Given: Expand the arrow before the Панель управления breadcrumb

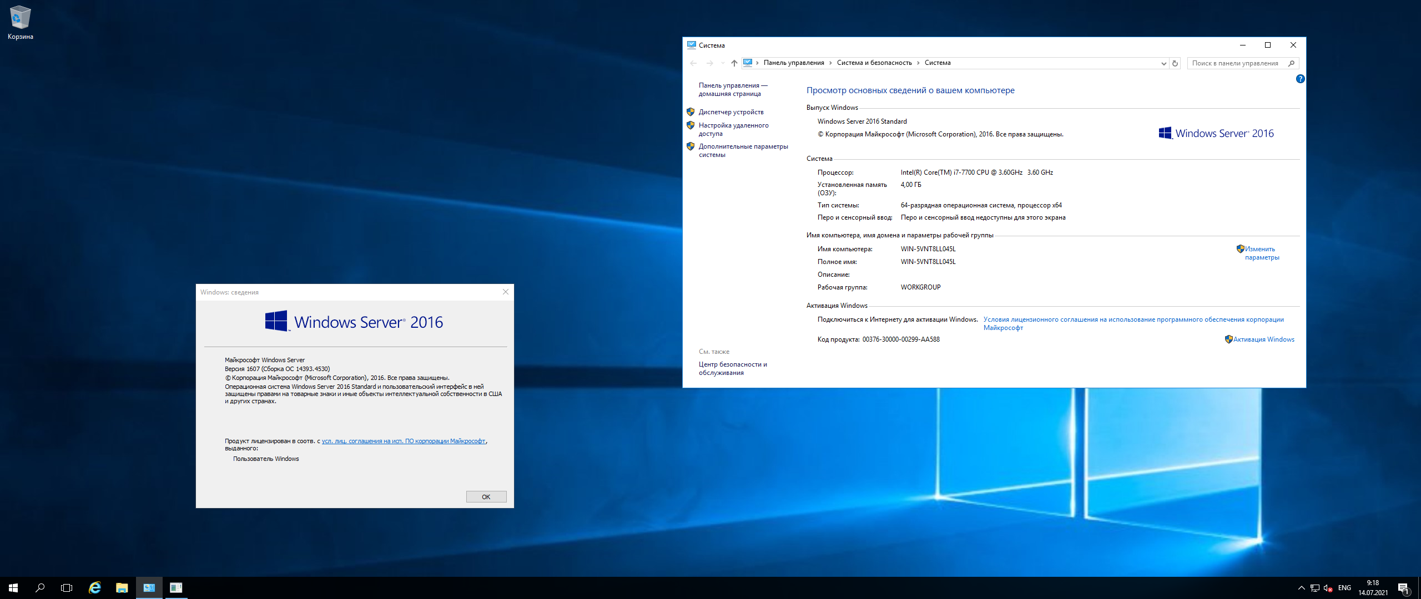Looking at the screenshot, I should tap(757, 63).
